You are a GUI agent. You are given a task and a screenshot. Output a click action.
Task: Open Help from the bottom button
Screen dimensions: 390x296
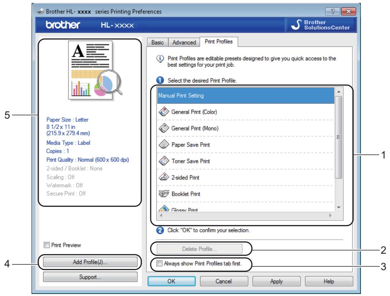click(x=328, y=281)
